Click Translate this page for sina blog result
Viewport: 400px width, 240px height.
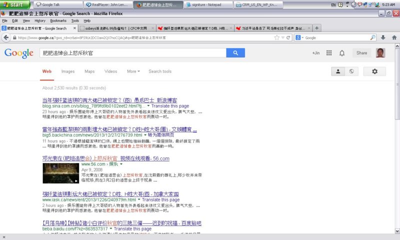[x=170, y=106]
